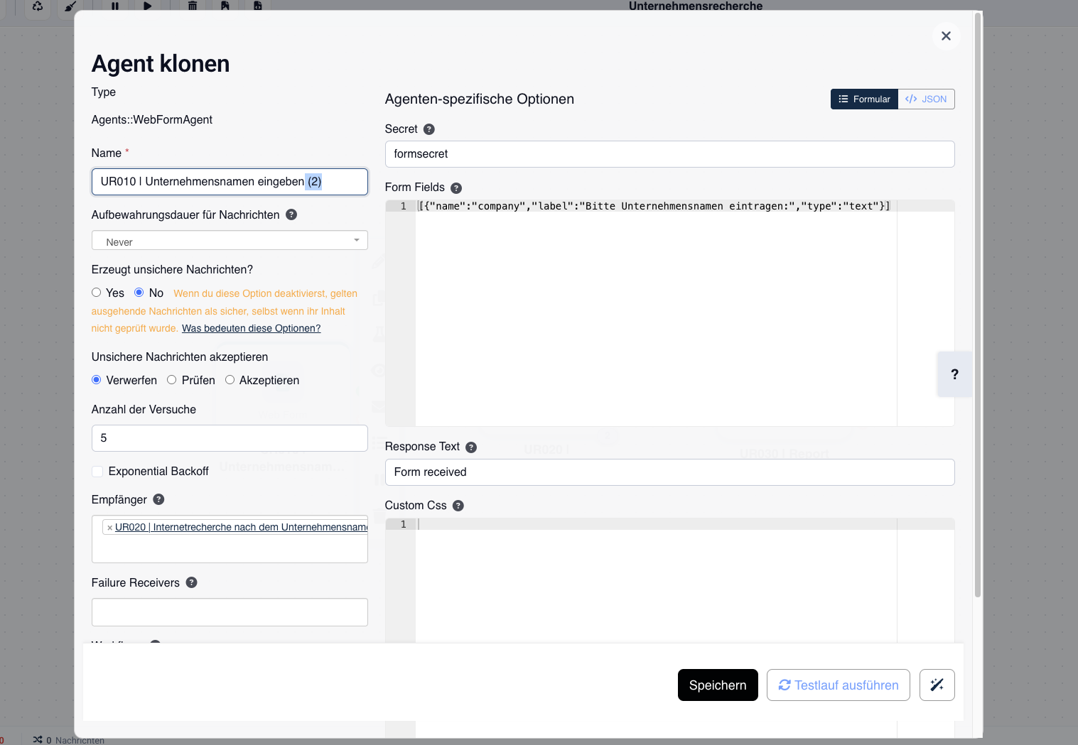Click the magic wand icon button
The width and height of the screenshot is (1078, 745).
click(x=937, y=685)
